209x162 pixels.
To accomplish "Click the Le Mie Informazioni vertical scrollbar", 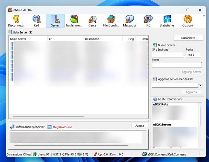I will click(x=200, y=116).
